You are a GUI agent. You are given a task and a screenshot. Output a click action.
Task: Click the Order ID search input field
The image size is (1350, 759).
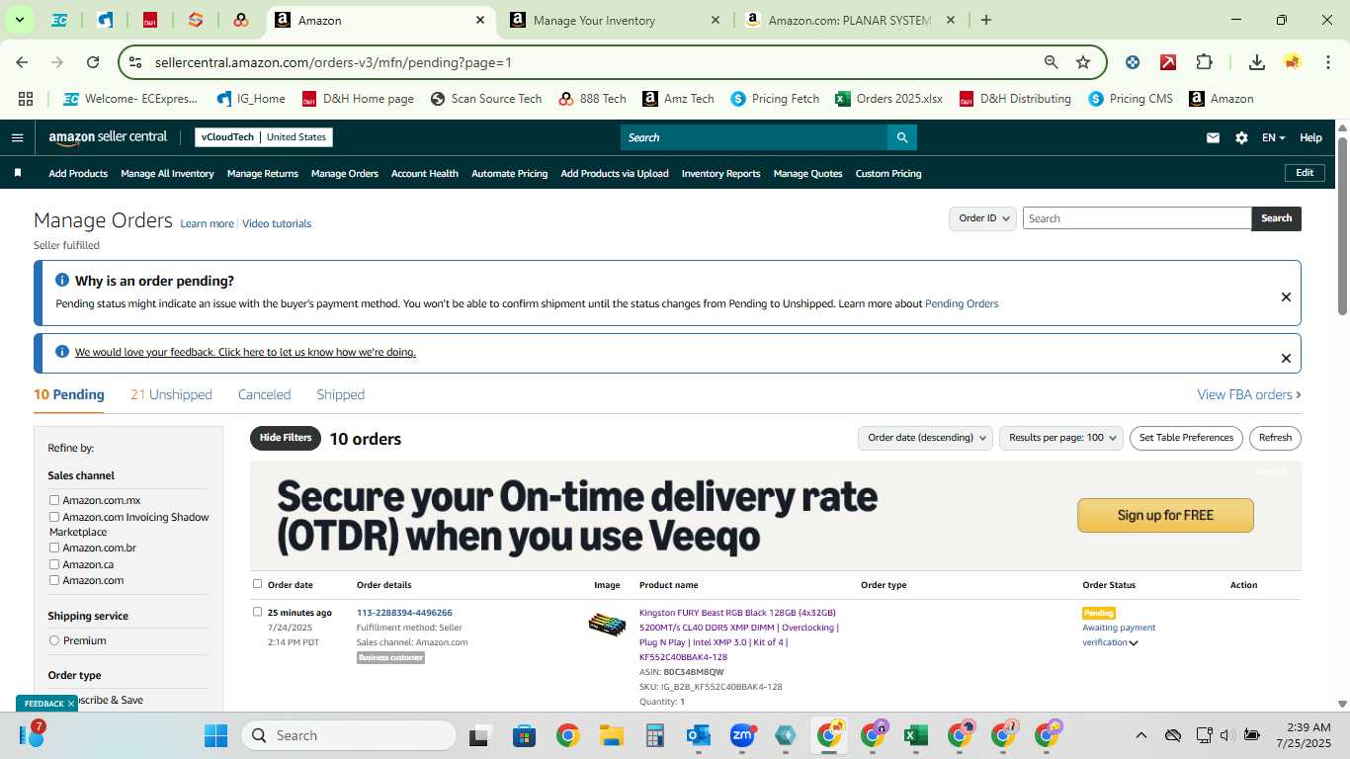click(x=1137, y=218)
